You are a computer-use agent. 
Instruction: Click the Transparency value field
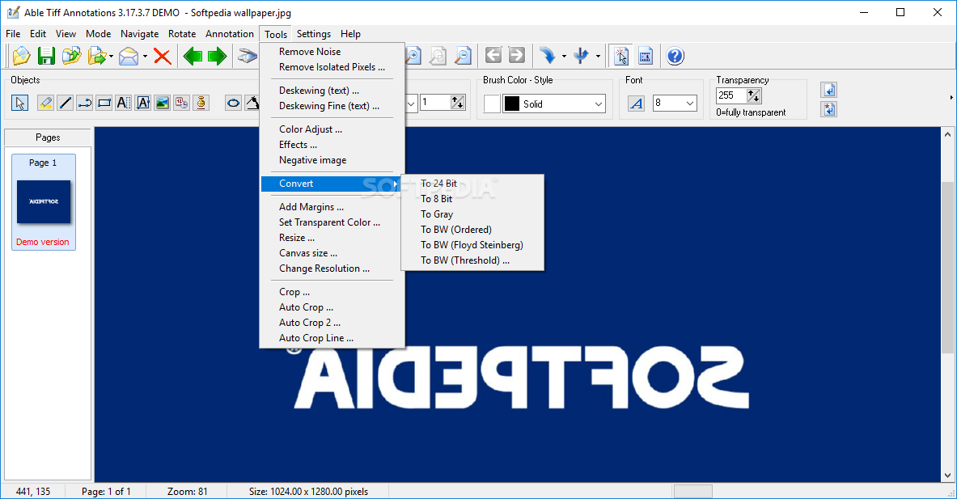click(x=731, y=95)
